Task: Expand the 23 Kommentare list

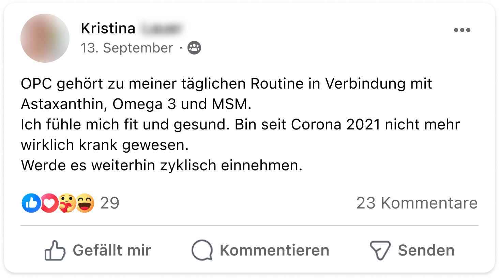Action: point(417,203)
